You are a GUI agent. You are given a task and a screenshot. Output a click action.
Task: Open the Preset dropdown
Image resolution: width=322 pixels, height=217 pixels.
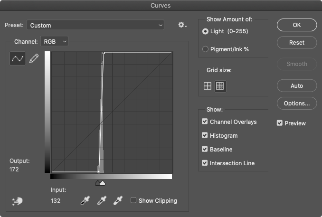(95, 25)
